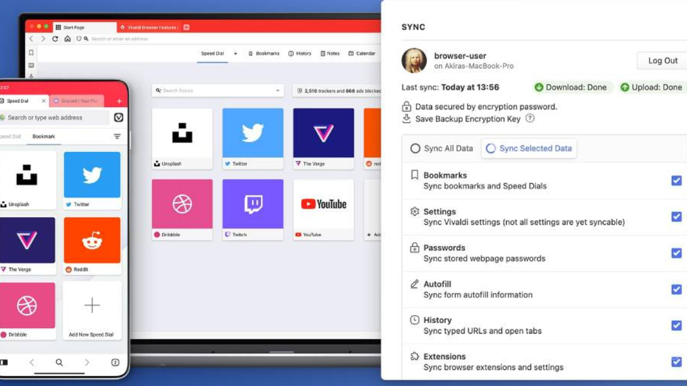Open the Twitter speed dial on desktop
The image size is (687, 386).
click(x=252, y=133)
